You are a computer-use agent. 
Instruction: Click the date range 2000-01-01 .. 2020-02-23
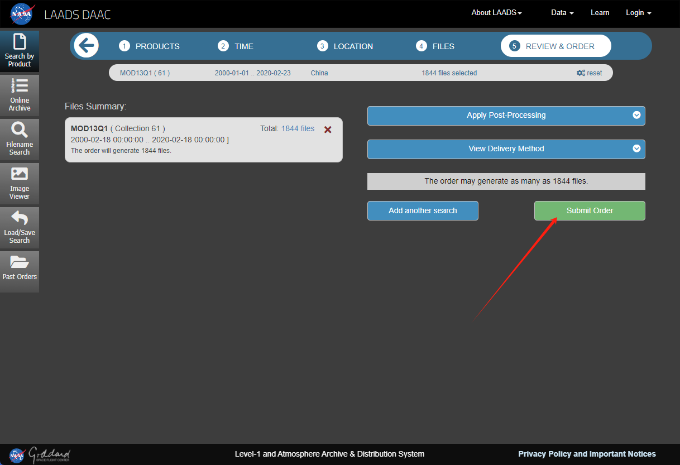click(x=252, y=73)
